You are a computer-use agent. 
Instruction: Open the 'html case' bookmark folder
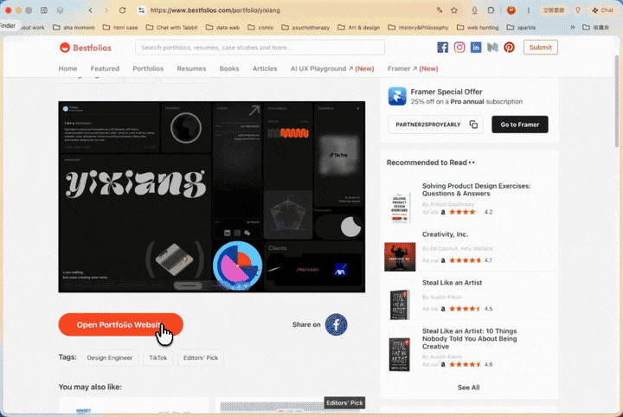120,28
